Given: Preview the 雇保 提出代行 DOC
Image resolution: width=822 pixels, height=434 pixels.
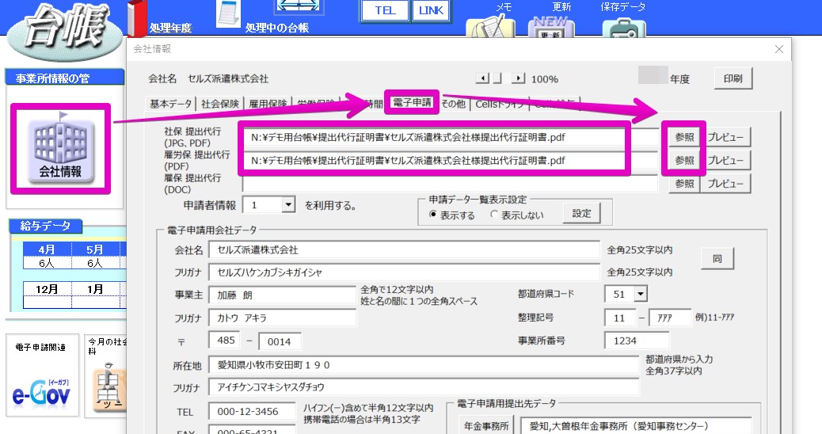Looking at the screenshot, I should pyautogui.click(x=725, y=184).
